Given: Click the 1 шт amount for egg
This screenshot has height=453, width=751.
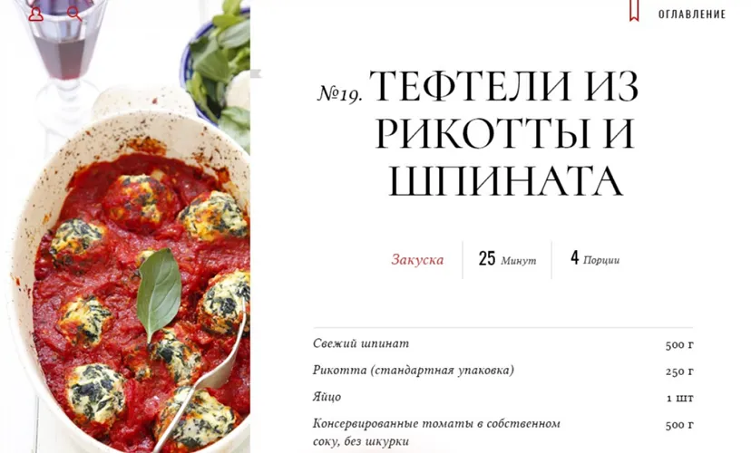Looking at the screenshot, I should (x=680, y=398).
